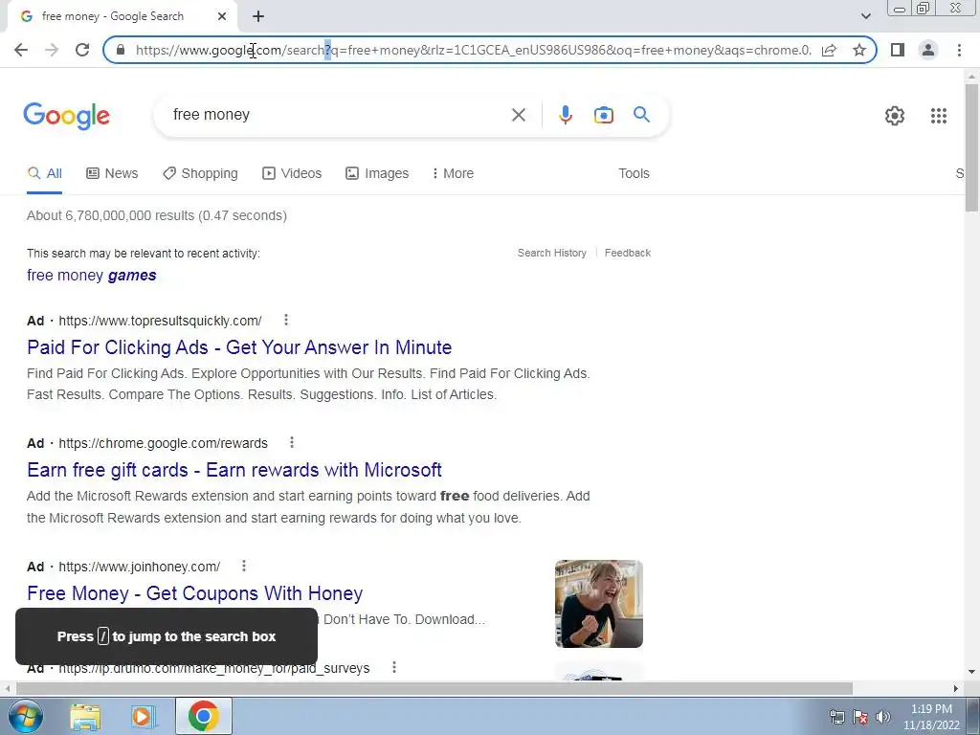Switch to the Videos tab

(x=291, y=173)
